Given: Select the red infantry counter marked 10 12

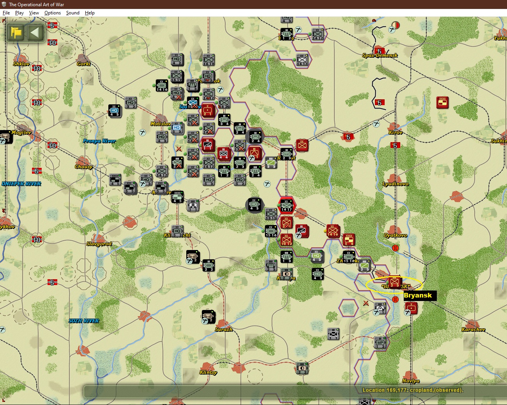Looking at the screenshot, I should [286, 239].
